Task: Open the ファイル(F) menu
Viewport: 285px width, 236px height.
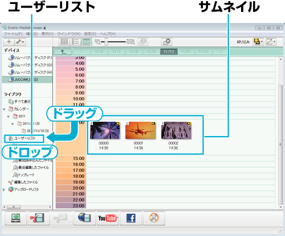Action: coord(13,34)
